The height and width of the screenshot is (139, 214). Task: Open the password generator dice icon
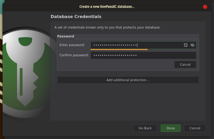point(186,45)
